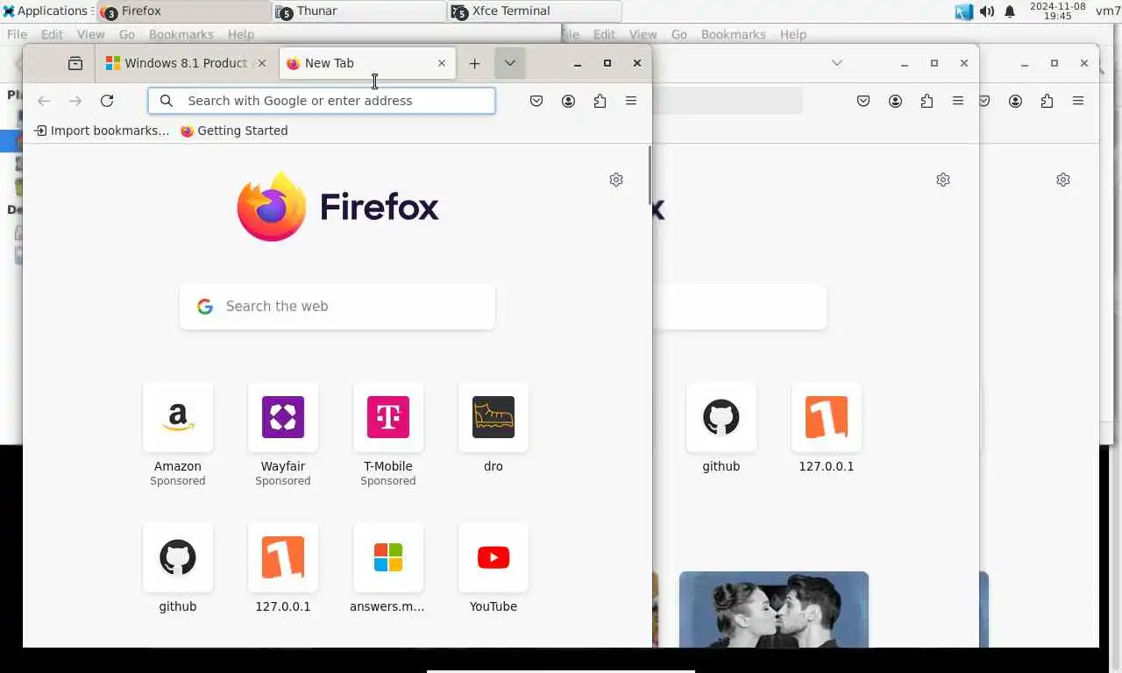Open the Go menu of left Thunar window
This screenshot has width=1122, height=673.
point(127,34)
